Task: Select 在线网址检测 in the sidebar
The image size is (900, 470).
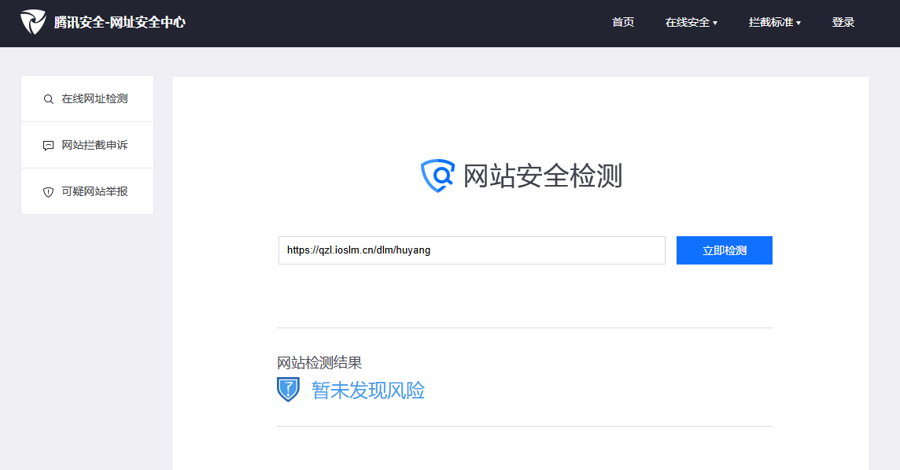Action: click(x=87, y=99)
